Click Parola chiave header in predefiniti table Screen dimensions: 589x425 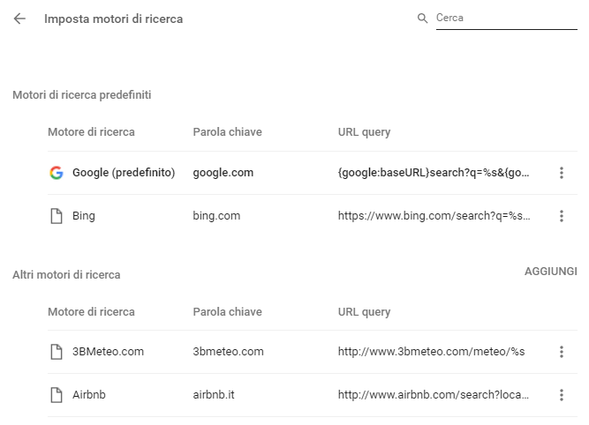pos(227,132)
